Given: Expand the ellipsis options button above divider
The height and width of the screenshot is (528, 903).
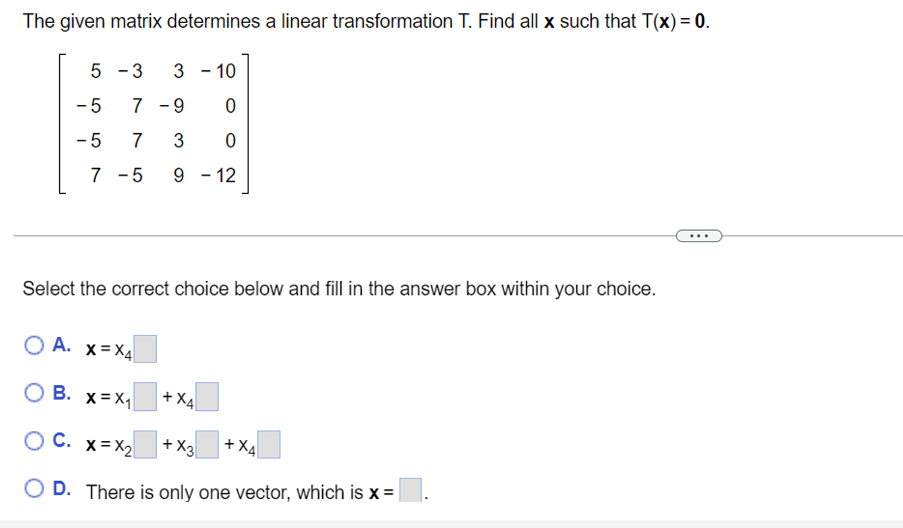Looking at the screenshot, I should coord(699,236).
